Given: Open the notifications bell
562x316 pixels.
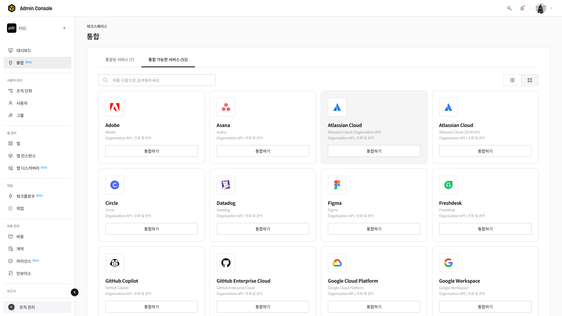Looking at the screenshot, I should (522, 8).
